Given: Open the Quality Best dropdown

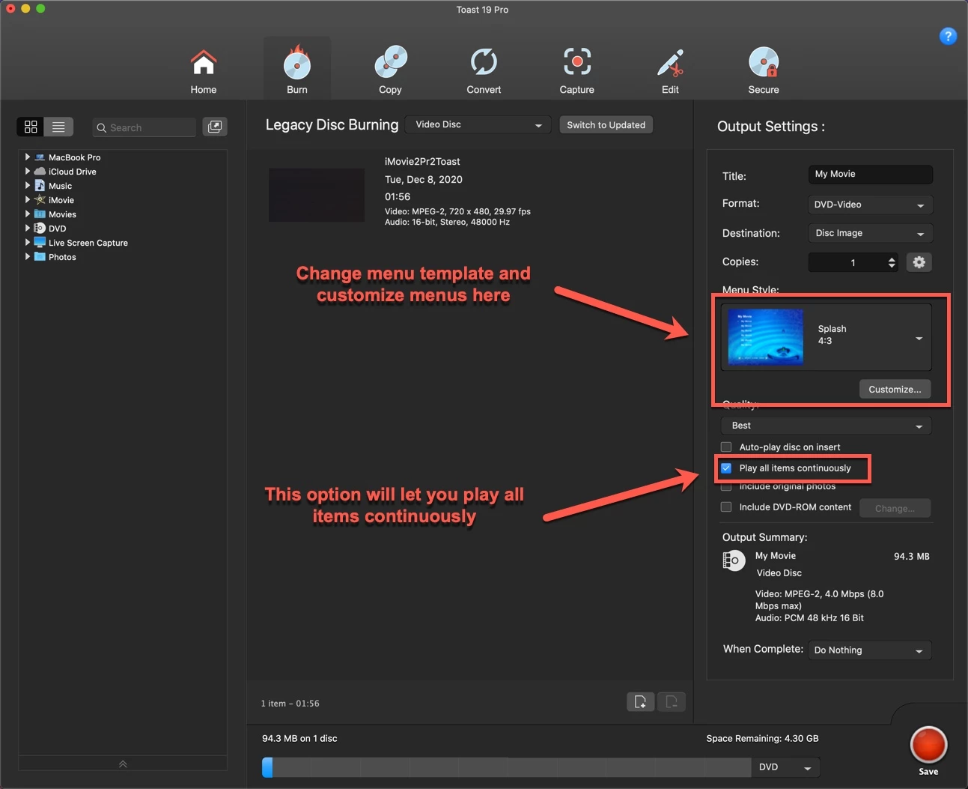Looking at the screenshot, I should pos(827,426).
